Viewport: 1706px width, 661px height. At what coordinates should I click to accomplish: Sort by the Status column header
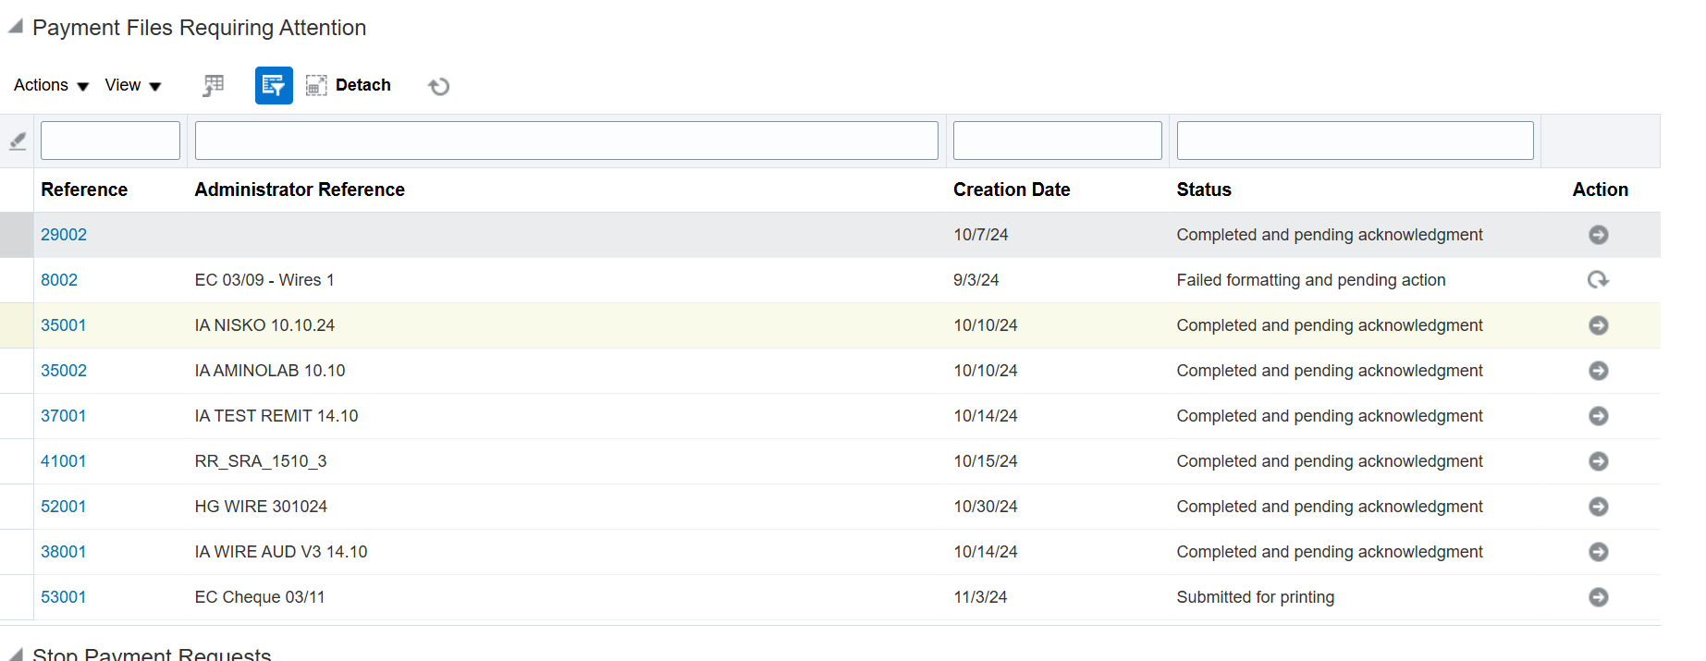click(x=1204, y=190)
